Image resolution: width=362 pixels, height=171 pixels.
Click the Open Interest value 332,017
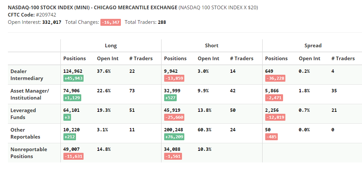click(52, 22)
